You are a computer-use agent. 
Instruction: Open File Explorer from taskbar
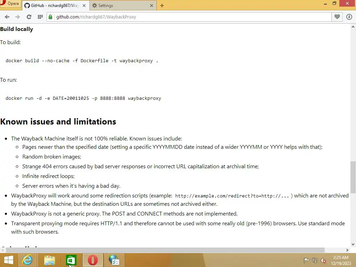point(49,260)
